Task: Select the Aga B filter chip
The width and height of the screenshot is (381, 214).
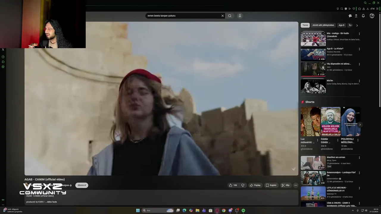Action: (341, 25)
